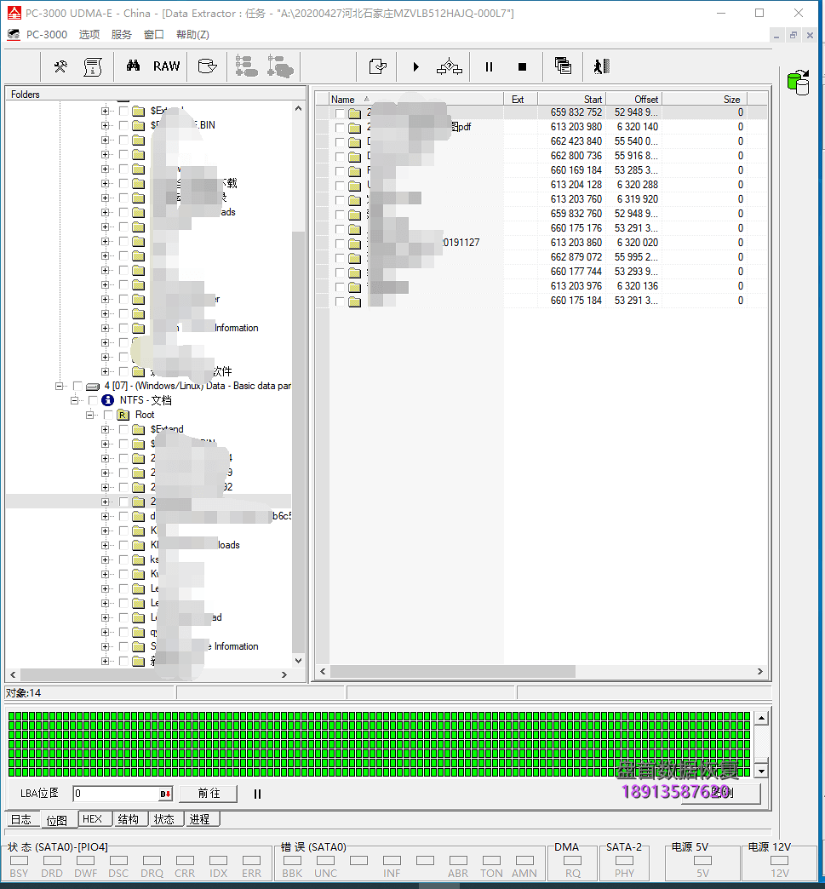Click the PC-3000 app icon in title bar
Viewport: 825px width, 889px height.
tap(14, 13)
